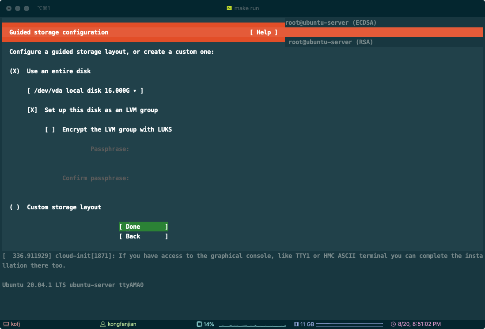This screenshot has width=485, height=329.
Task: Click the CPU chip icon showing 14%
Action: 199,324
